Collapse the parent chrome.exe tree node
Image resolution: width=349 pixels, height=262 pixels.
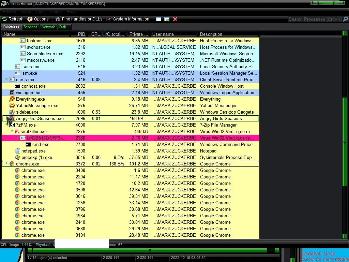(x=6, y=163)
